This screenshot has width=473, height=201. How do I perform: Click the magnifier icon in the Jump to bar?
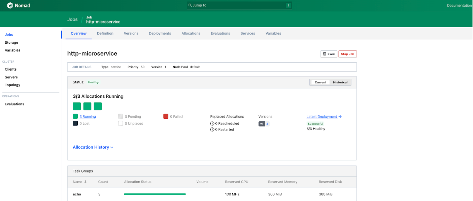point(191,5)
